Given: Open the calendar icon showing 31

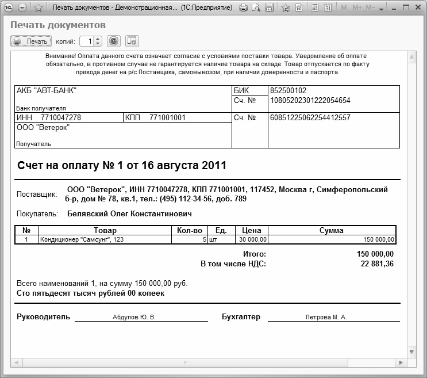Looking at the screenshot, I should coord(328,7).
